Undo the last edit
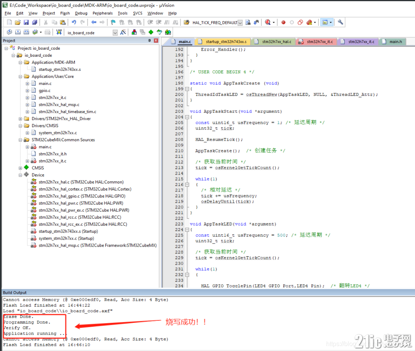The width and height of the screenshot is (415, 351). [74, 22]
